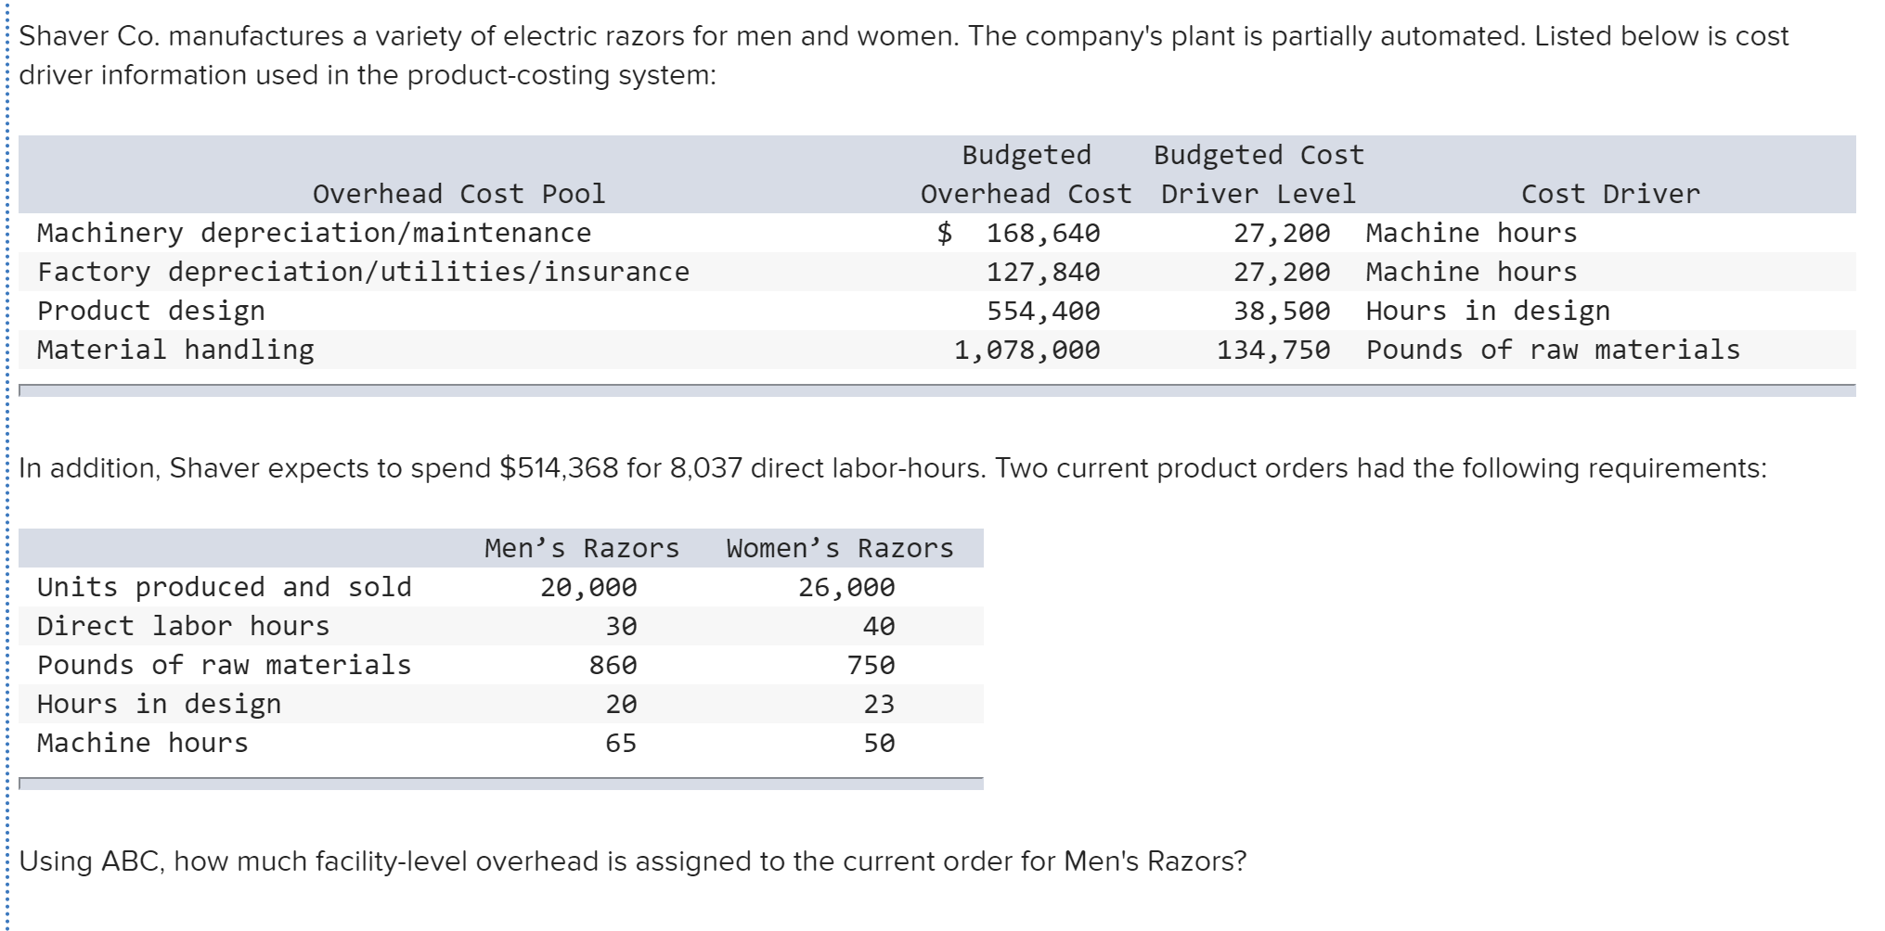
Task: Click the 127,840 overhead cost value
Action: [1043, 272]
